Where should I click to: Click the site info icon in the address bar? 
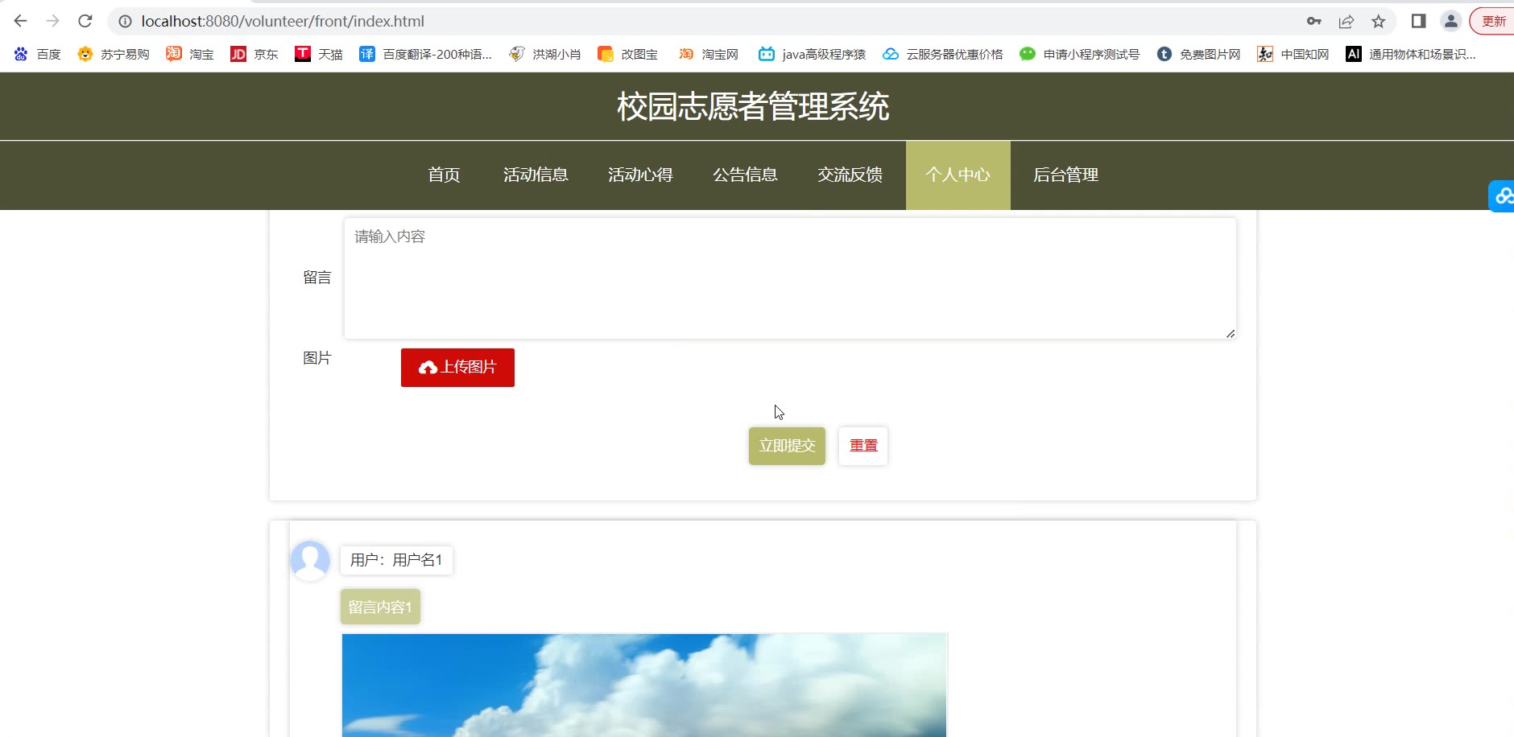126,22
